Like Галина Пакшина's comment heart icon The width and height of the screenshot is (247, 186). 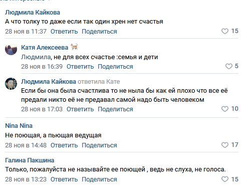pos(224,179)
